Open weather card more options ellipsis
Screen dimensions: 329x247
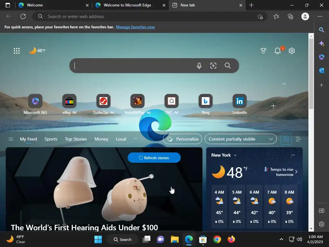(293, 155)
